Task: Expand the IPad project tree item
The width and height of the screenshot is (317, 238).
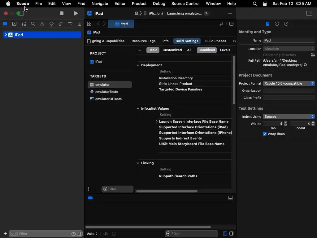Action: [x=6, y=35]
